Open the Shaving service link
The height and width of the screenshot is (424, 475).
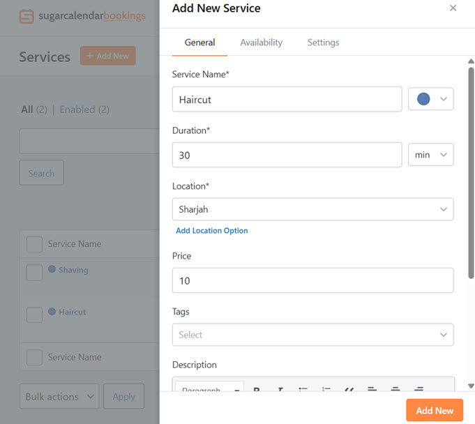click(x=73, y=270)
